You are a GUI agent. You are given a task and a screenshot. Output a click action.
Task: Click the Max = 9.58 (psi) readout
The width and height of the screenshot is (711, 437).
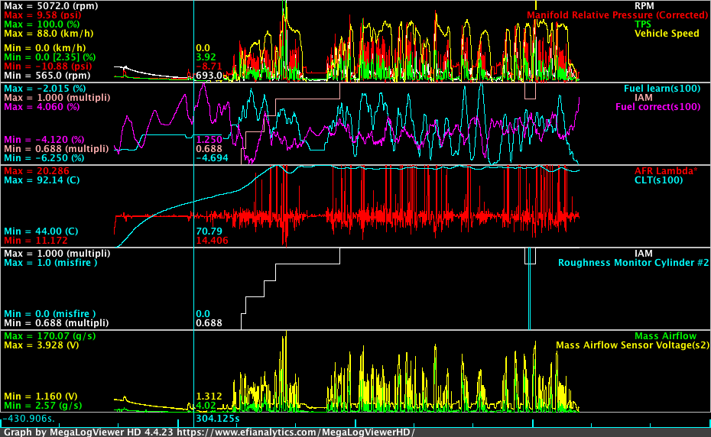click(43, 15)
